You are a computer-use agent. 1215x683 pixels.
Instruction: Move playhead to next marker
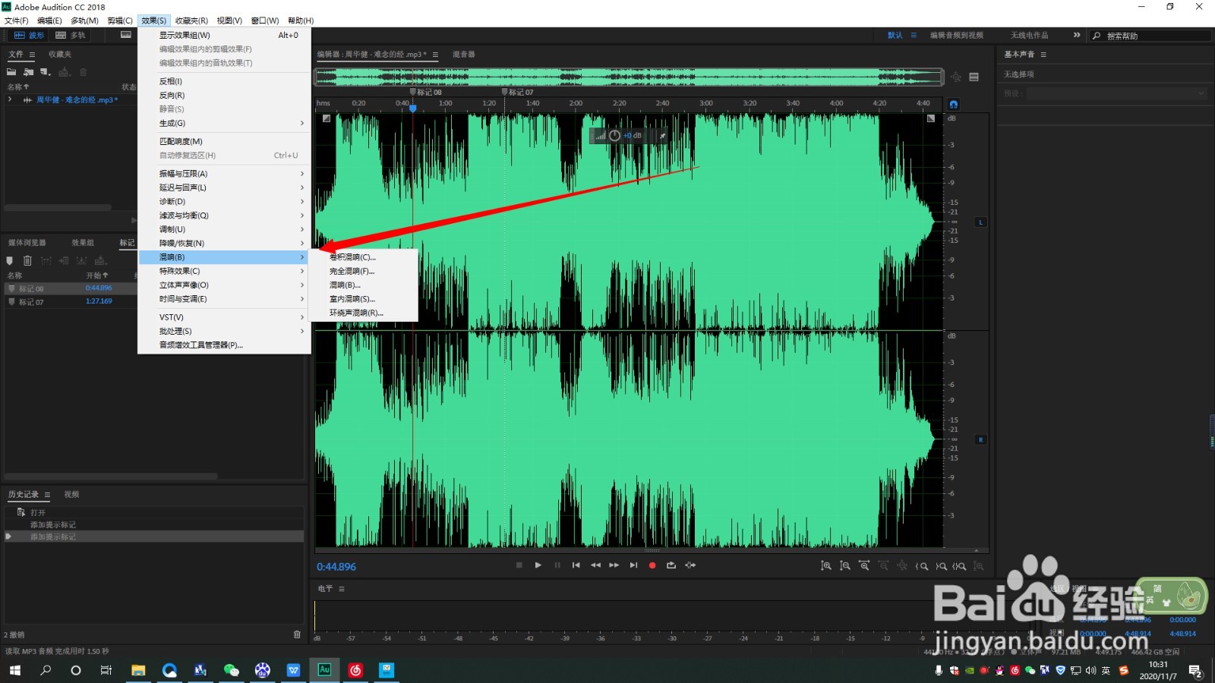[x=633, y=565]
